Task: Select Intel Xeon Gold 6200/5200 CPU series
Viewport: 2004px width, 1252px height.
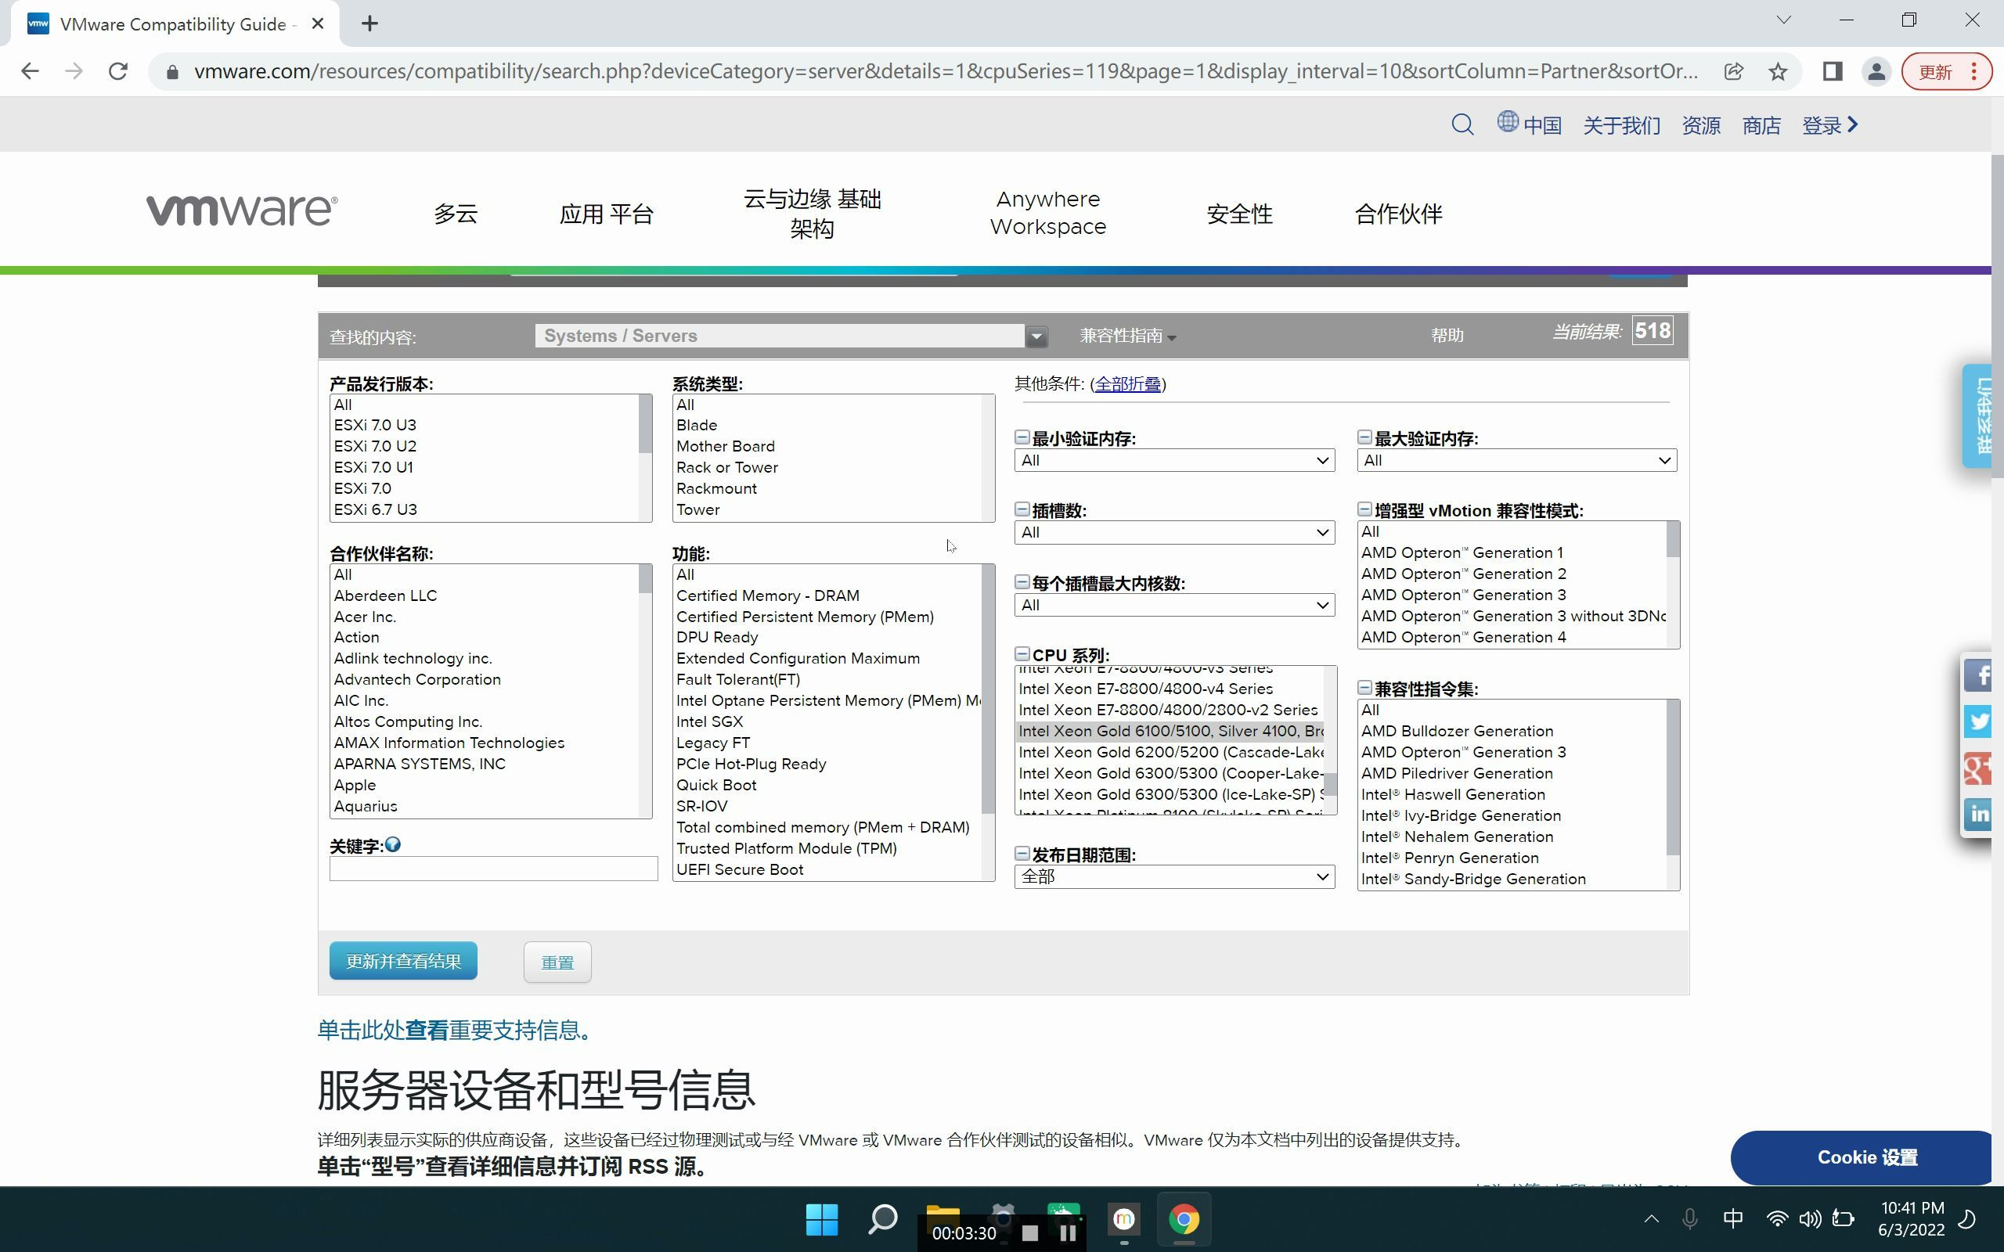Action: tap(1170, 752)
